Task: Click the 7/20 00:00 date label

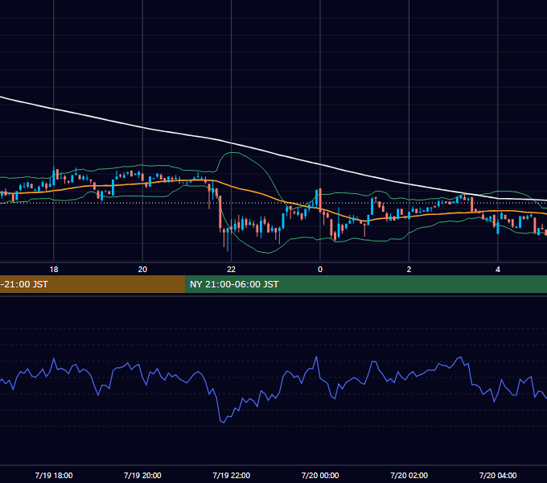Action: tap(320, 475)
